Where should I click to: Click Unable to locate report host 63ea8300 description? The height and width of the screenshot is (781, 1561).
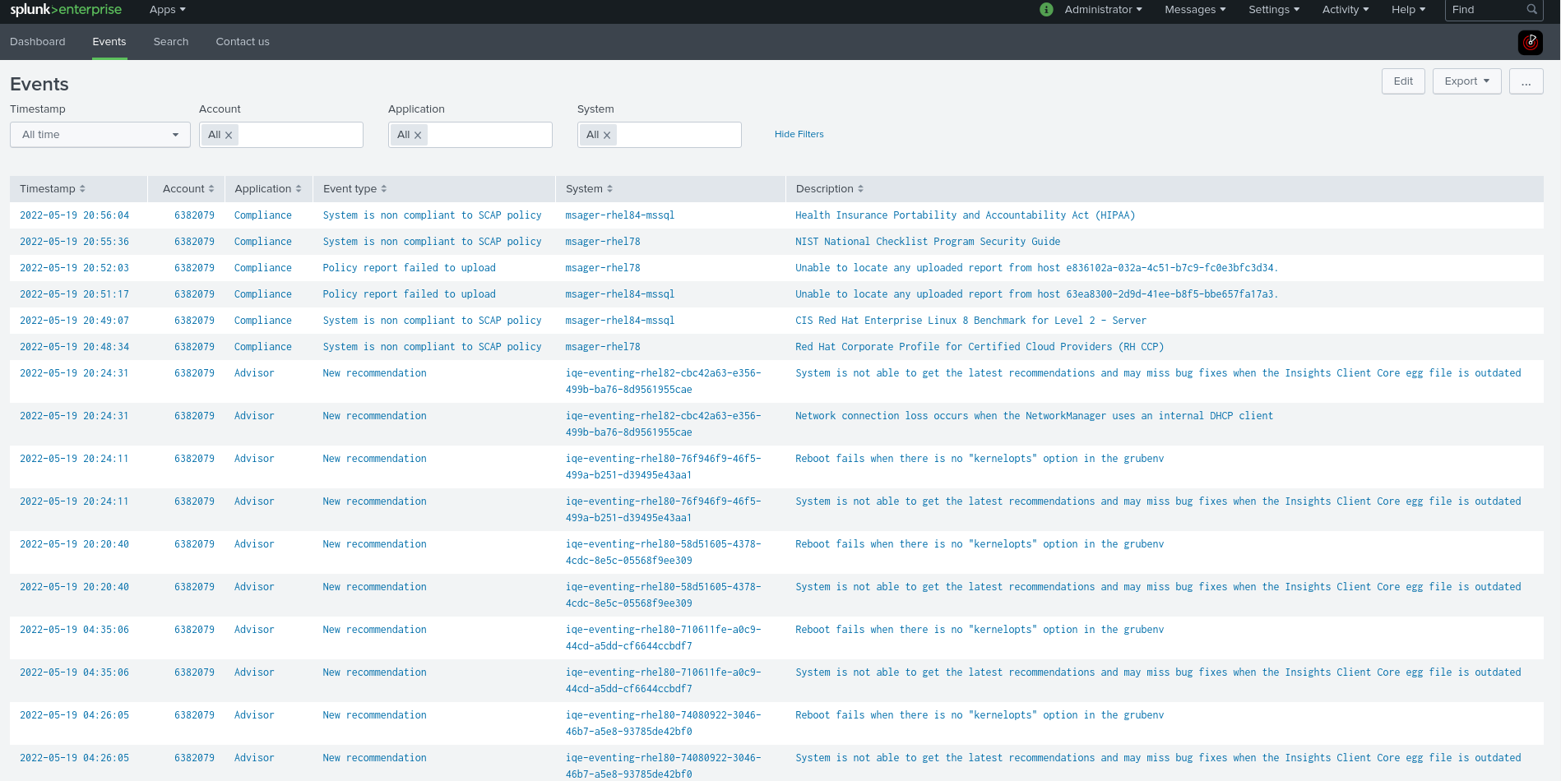click(x=1036, y=294)
